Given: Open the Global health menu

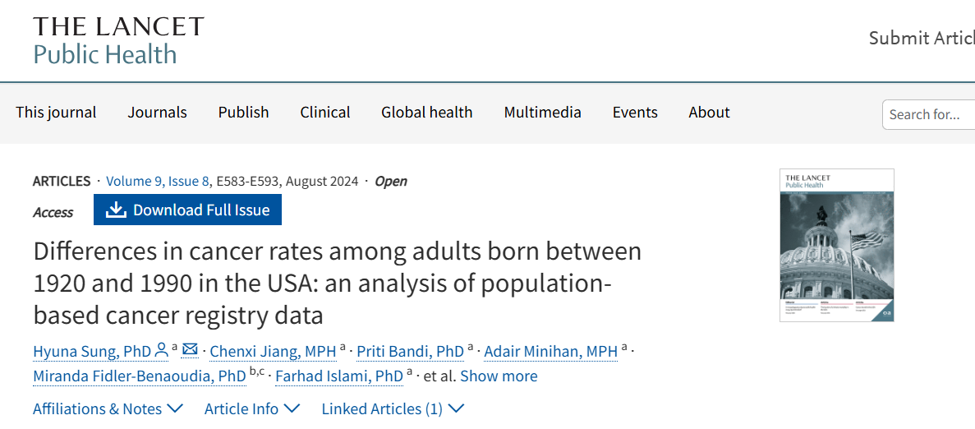Looking at the screenshot, I should pos(426,113).
